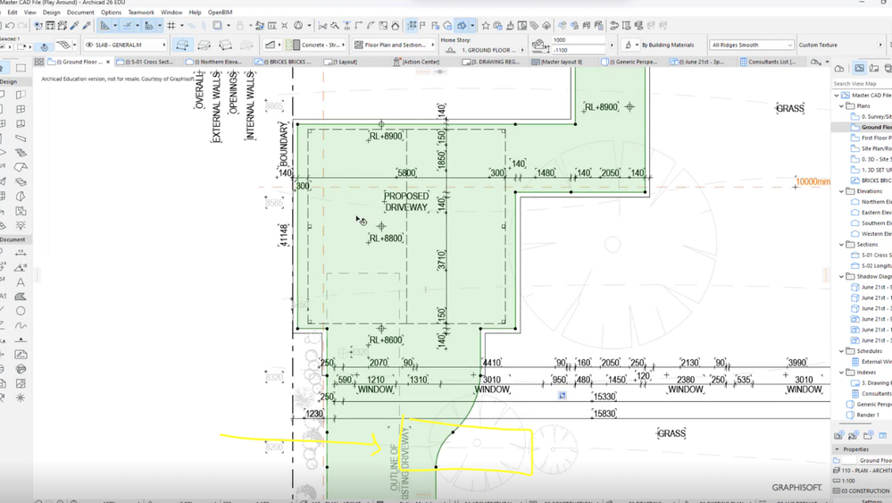Choose the second slab geometry method icon
892x503 pixels.
[204, 45]
